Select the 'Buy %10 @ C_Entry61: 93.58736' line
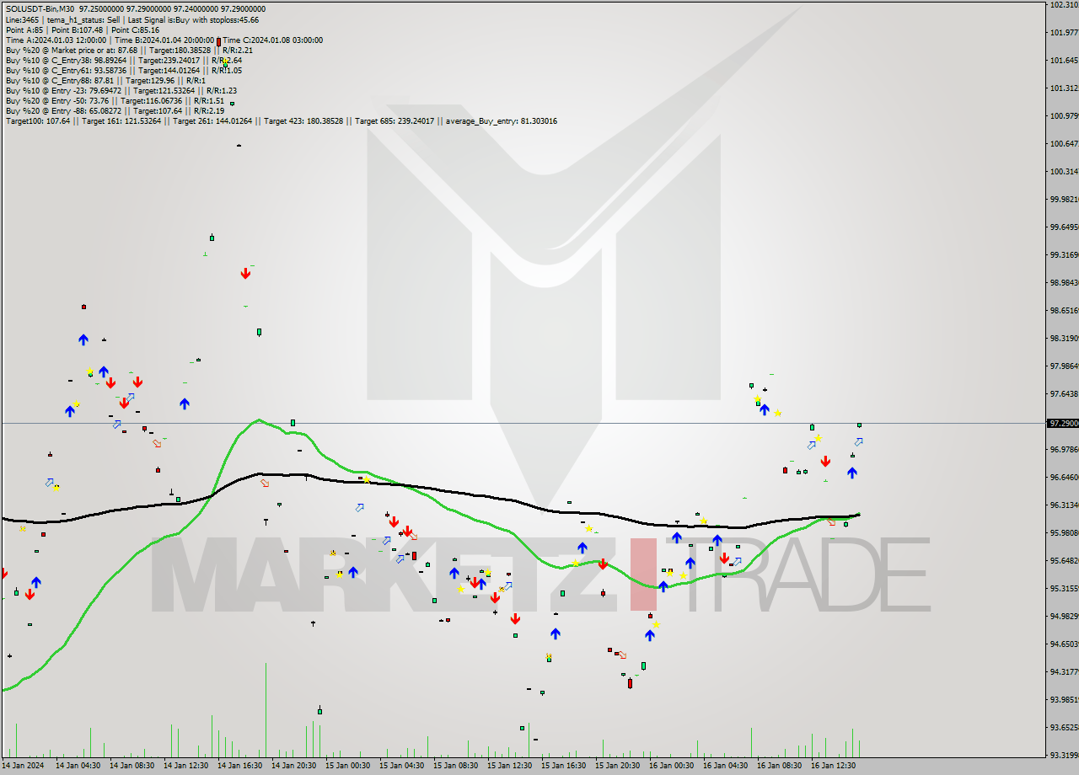 point(123,70)
